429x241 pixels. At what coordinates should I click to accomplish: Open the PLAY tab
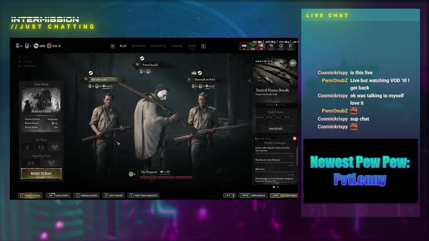point(123,46)
